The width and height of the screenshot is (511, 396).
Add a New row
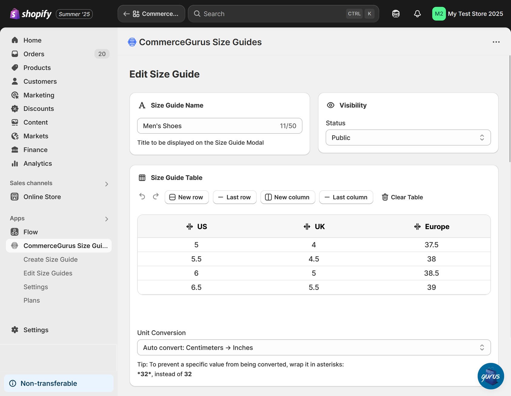pos(186,197)
